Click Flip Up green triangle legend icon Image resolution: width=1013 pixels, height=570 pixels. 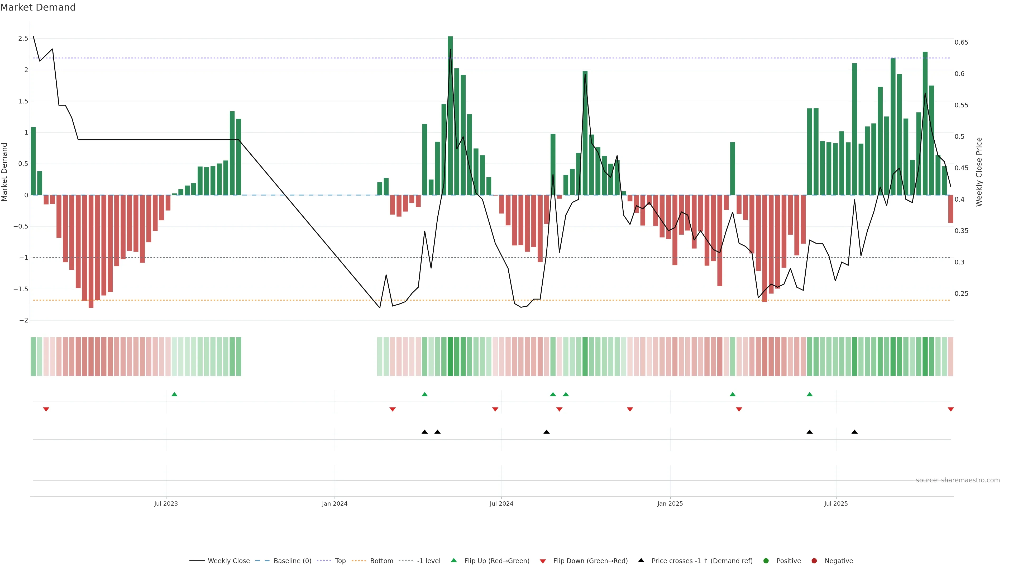tap(454, 560)
